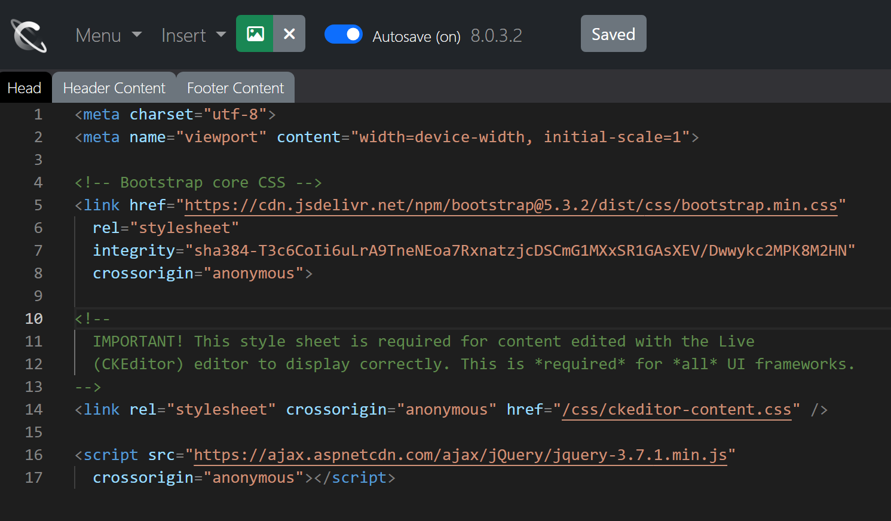Click line number 1 in the gutter

coord(38,114)
